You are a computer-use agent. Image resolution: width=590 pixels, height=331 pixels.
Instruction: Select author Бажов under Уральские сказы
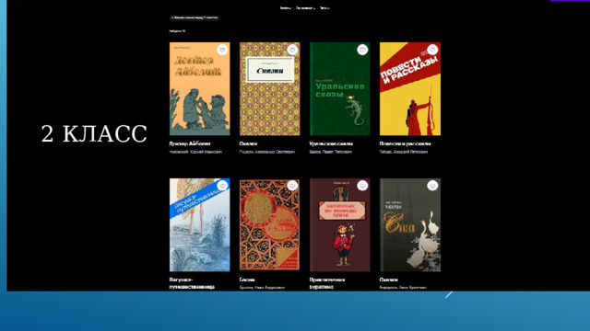click(x=331, y=152)
